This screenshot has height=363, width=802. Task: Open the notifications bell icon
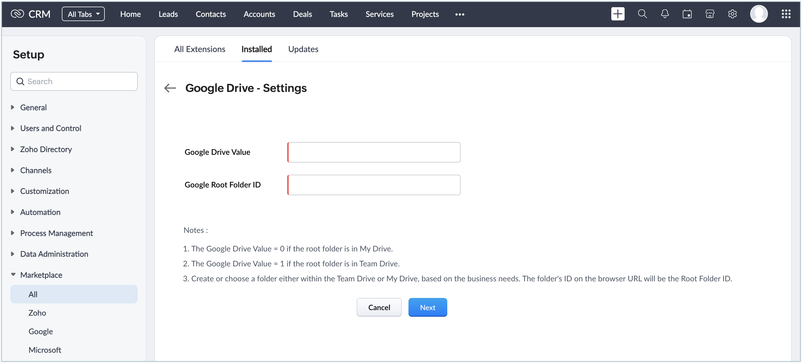pyautogui.click(x=664, y=14)
